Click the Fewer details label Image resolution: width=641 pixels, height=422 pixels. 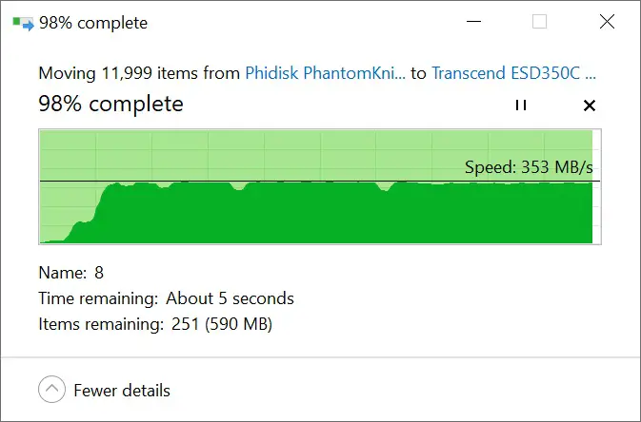(122, 391)
